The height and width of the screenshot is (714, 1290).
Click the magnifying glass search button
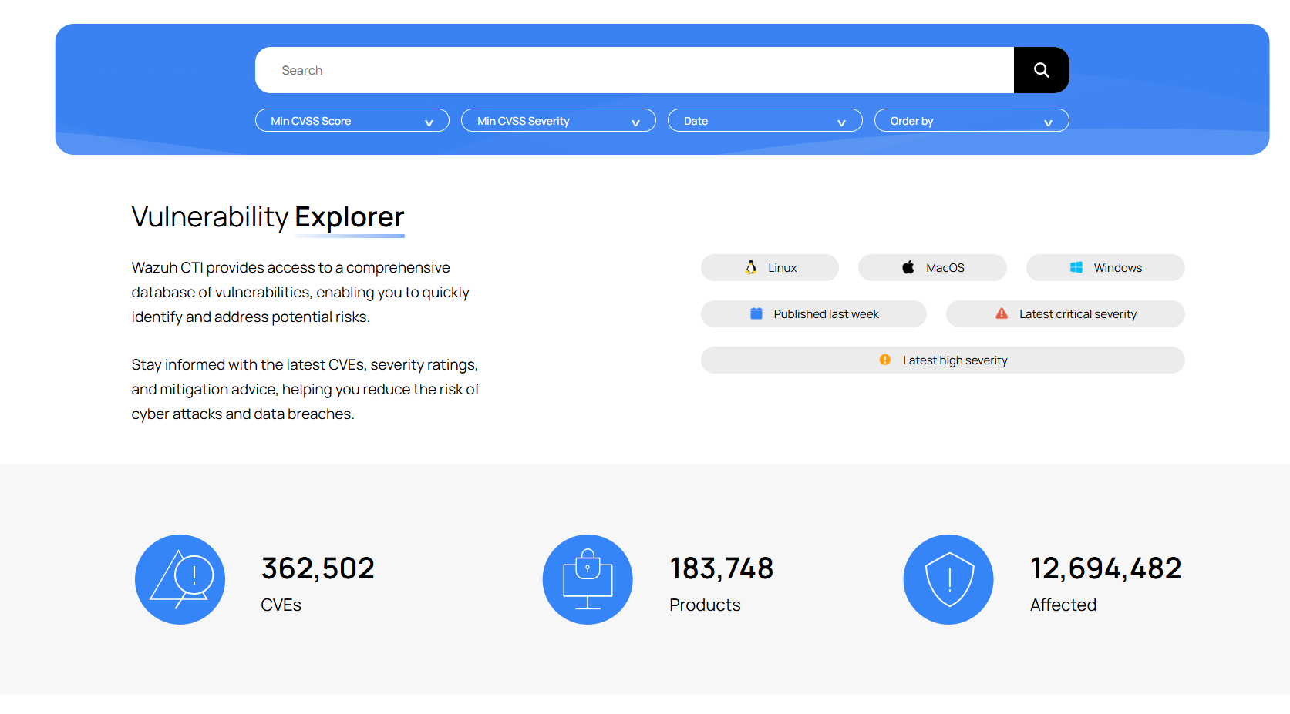coord(1041,70)
